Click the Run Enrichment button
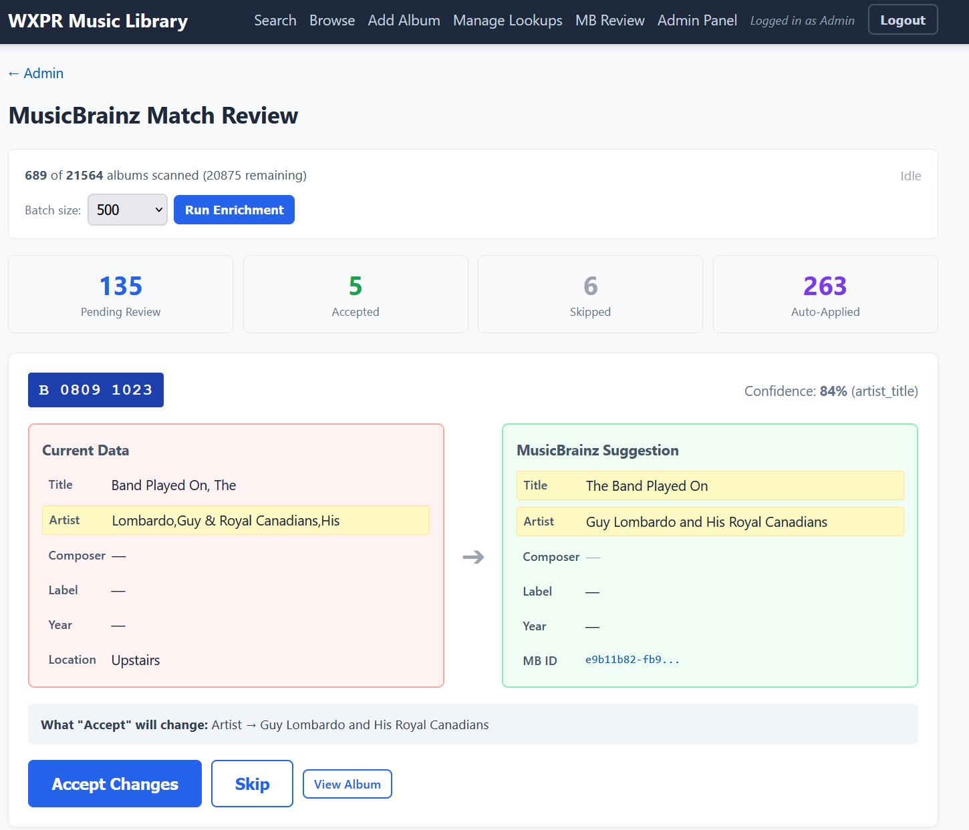This screenshot has height=830, width=969. coord(234,210)
